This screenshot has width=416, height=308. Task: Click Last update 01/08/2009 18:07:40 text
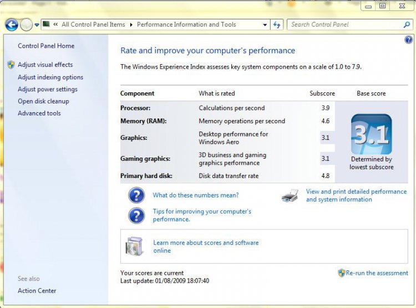(165, 280)
